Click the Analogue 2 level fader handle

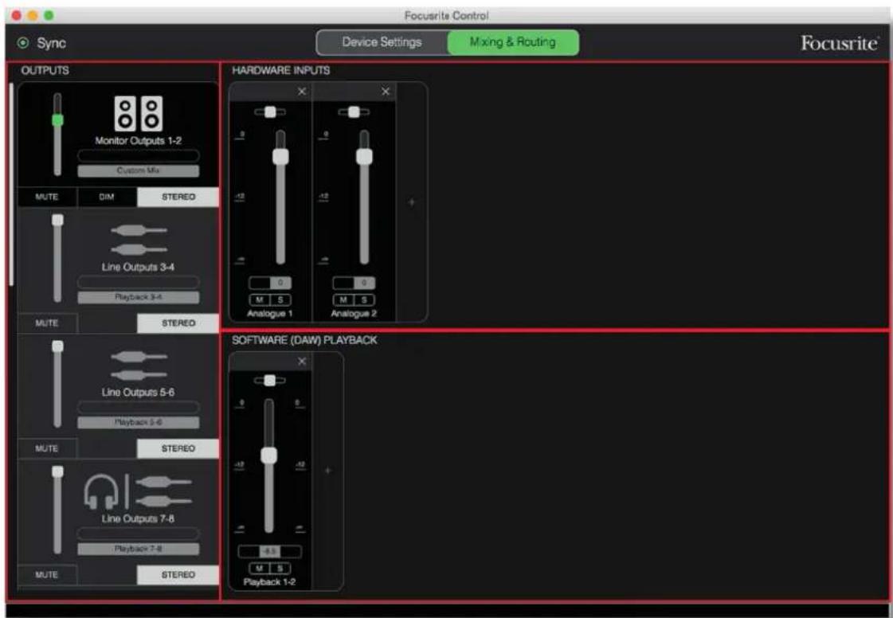point(365,157)
